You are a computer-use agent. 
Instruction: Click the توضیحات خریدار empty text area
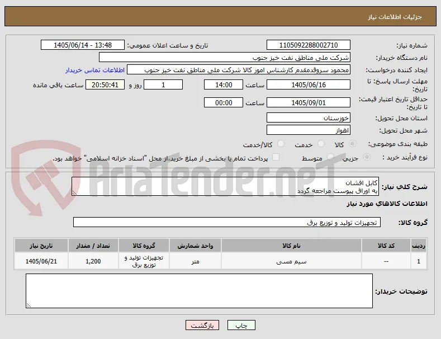click(x=199, y=291)
